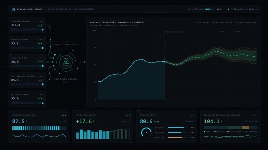Image resolution: width=268 pixels, height=150 pixels.
Task: Click the 87.5% Forecast Confidence value
Action: click(x=20, y=121)
